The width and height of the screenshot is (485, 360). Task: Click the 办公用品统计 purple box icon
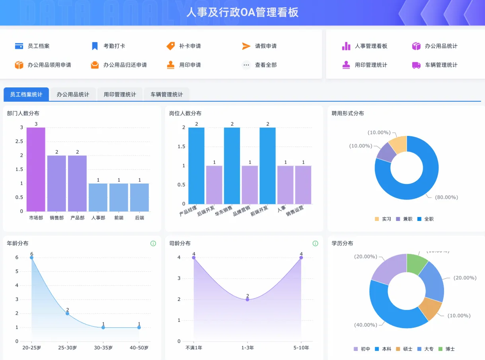click(x=416, y=46)
